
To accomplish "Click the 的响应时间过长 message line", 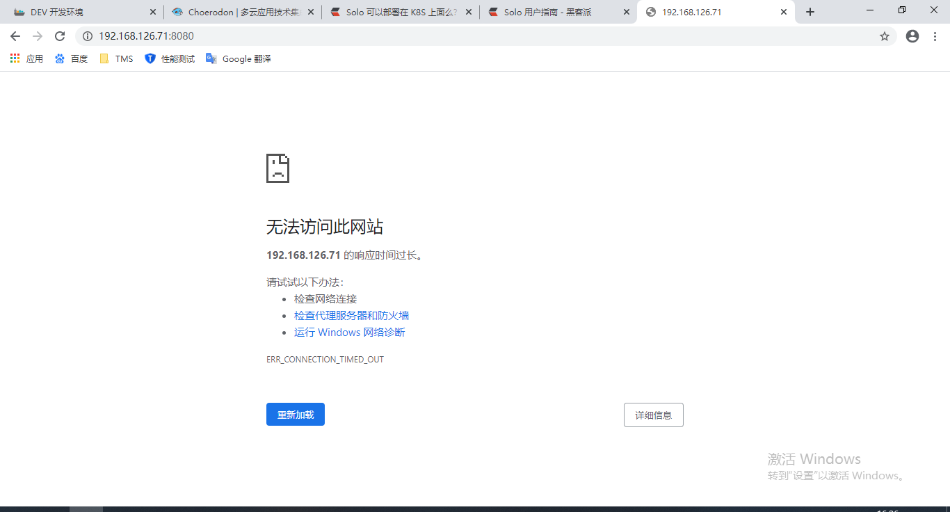I will (345, 255).
